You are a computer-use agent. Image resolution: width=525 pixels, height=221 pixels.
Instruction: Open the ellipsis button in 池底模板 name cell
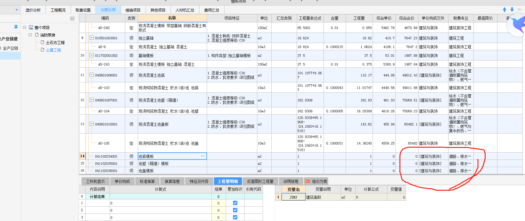point(203,156)
